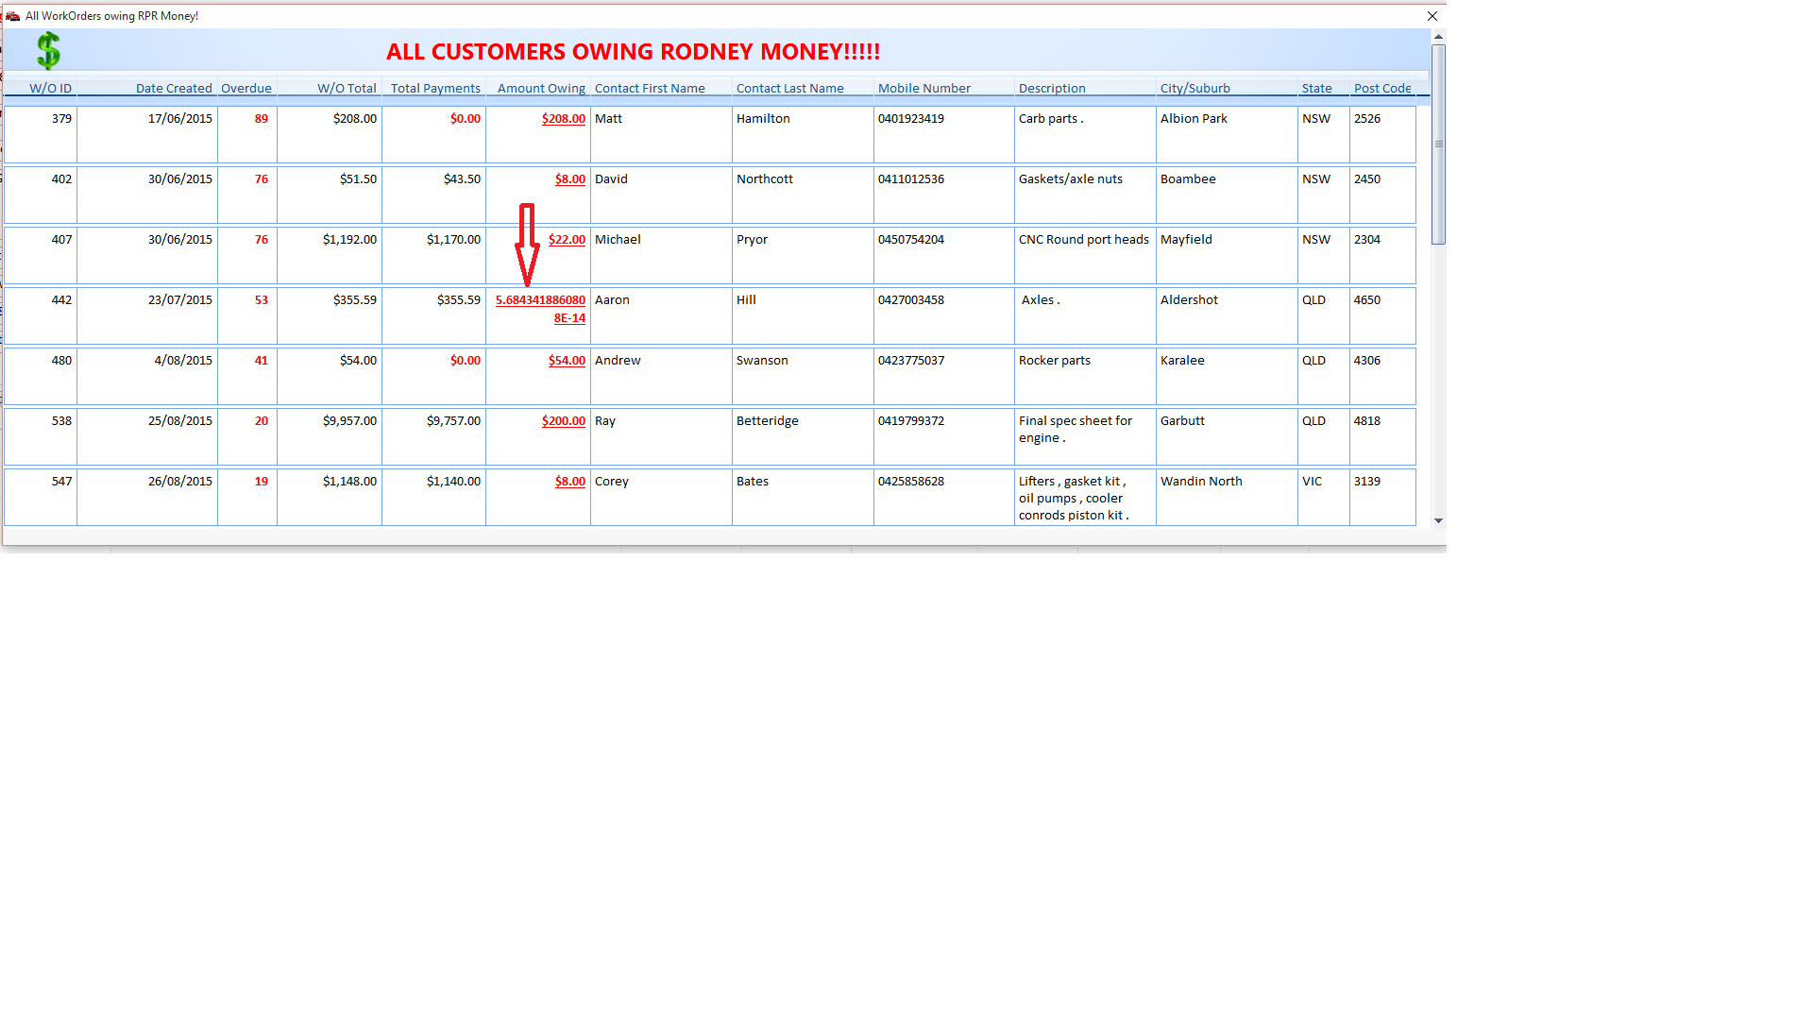Click state VIC
The width and height of the screenshot is (1813, 1020).
tap(1312, 482)
